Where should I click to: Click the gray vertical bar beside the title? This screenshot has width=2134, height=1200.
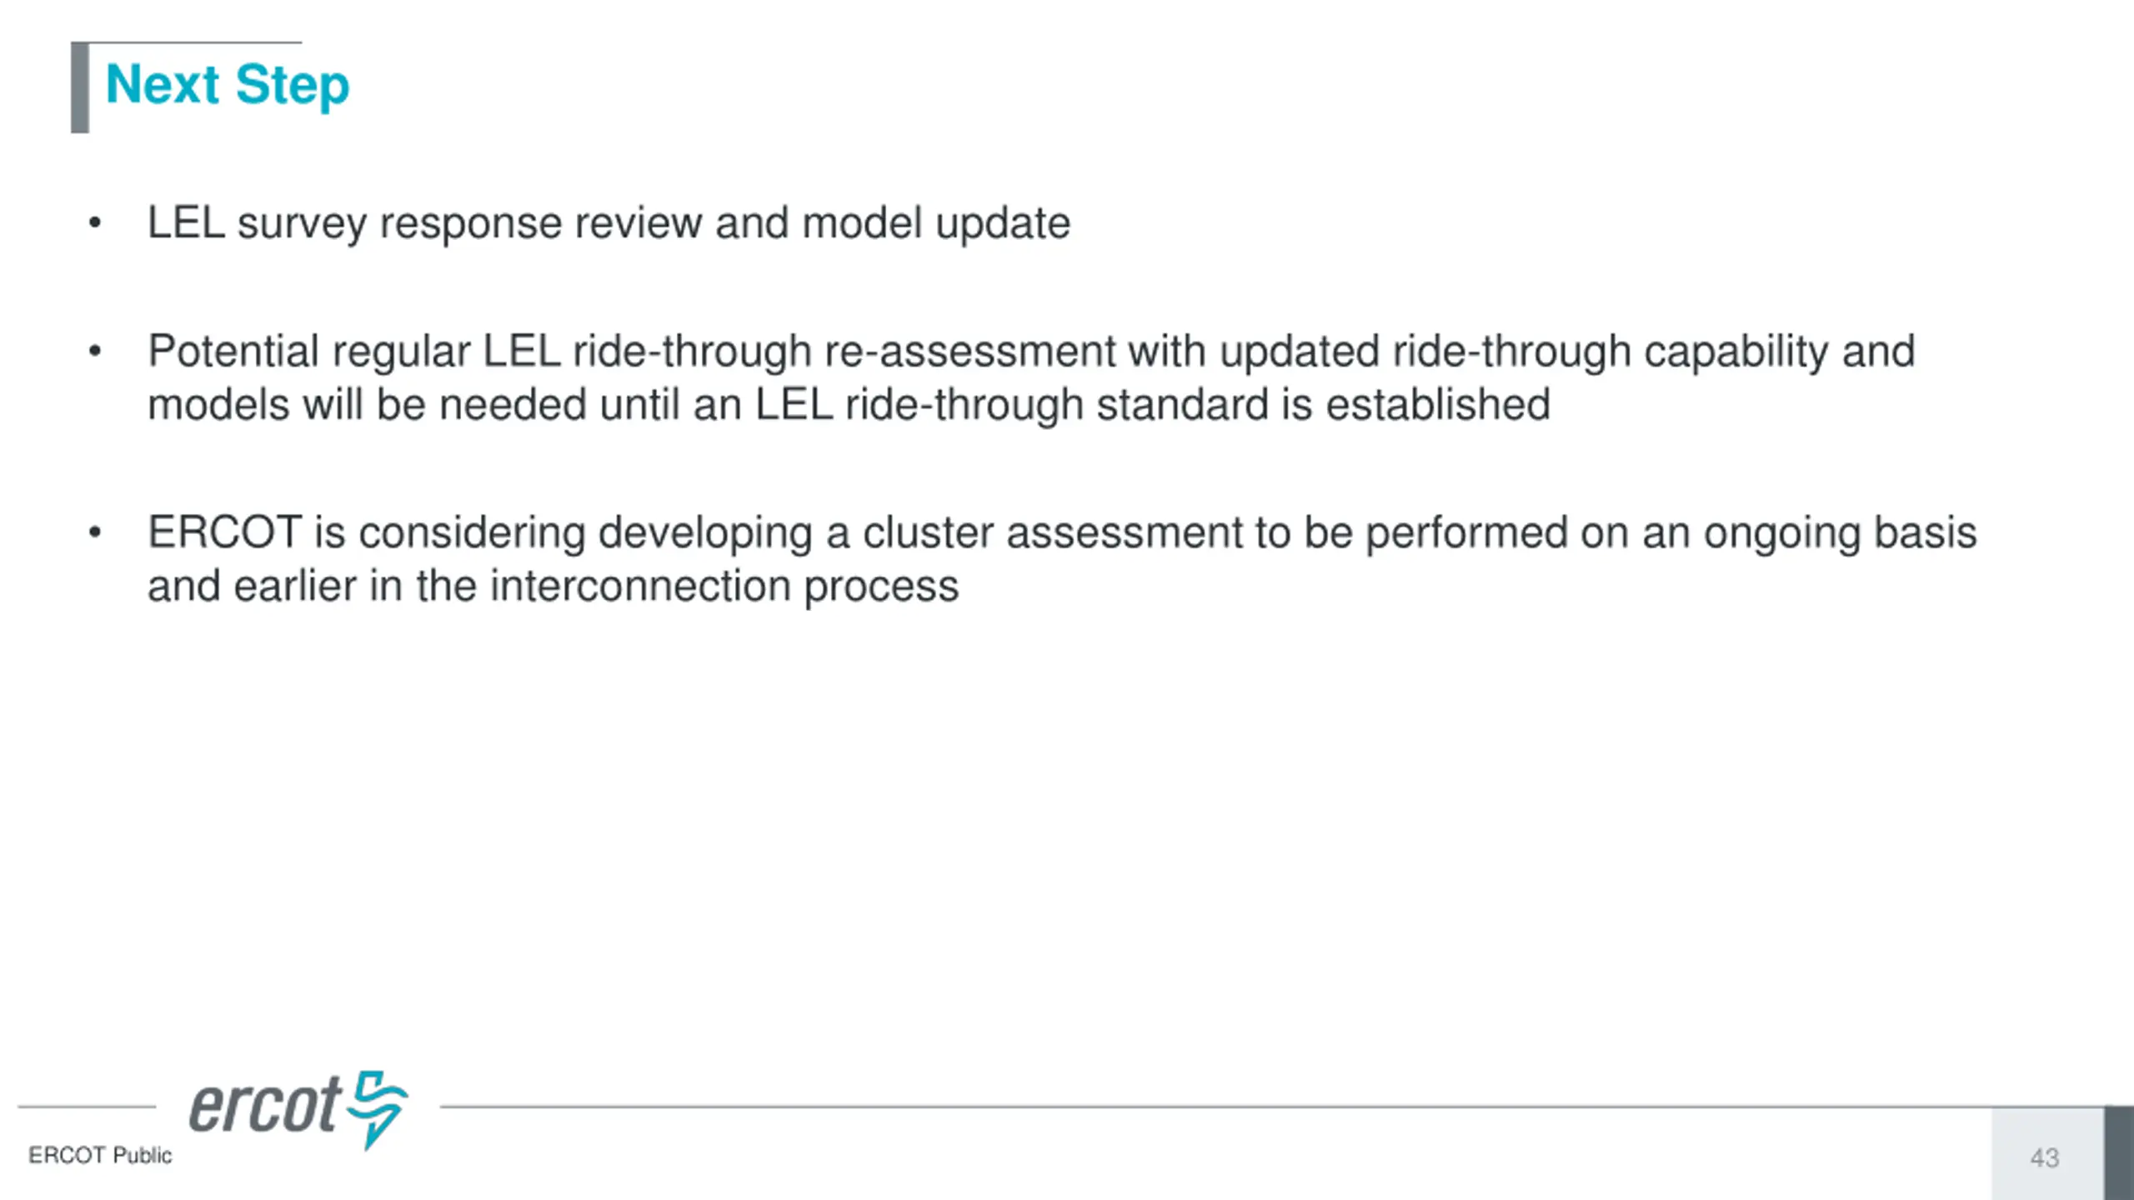(80, 87)
